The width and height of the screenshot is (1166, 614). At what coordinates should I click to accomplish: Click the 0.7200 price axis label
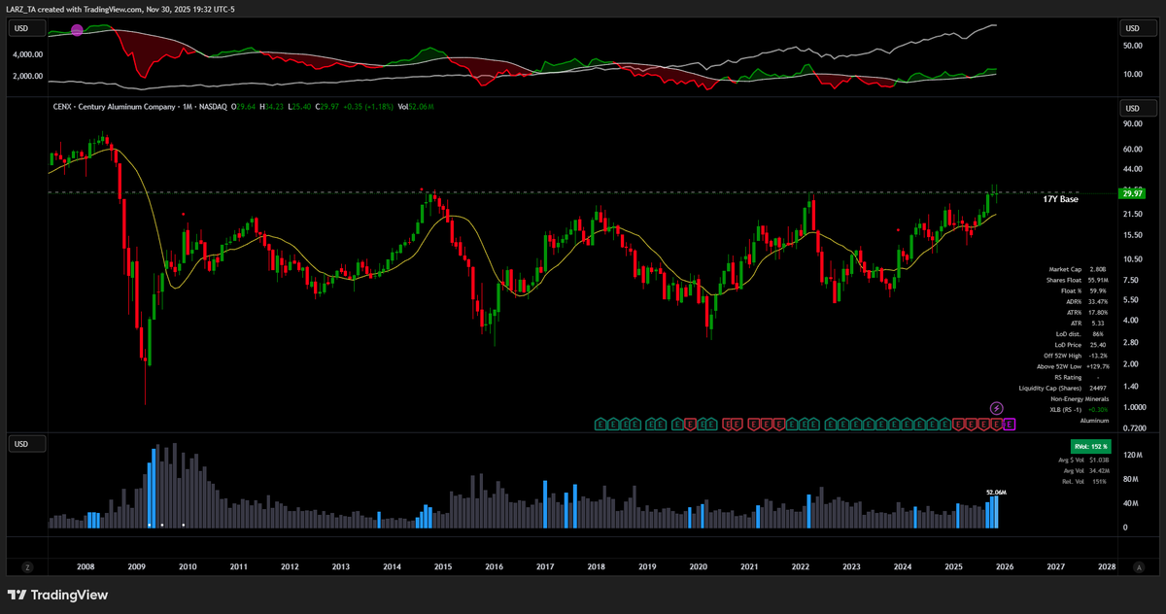pyautogui.click(x=1133, y=427)
